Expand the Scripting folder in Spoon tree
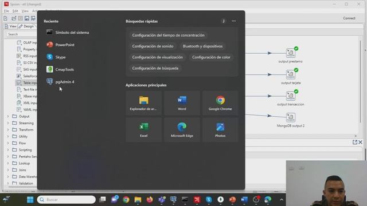Screen dimensions: 367x206 (x=7, y=150)
